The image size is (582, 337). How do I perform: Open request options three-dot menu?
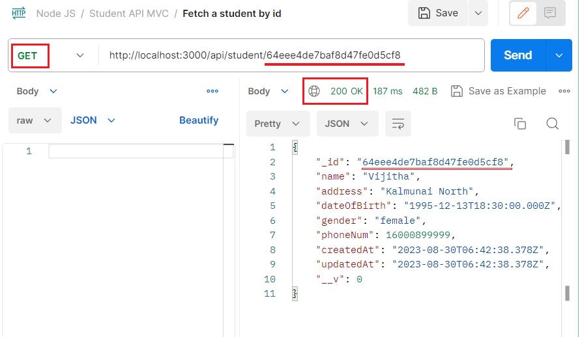click(x=212, y=90)
